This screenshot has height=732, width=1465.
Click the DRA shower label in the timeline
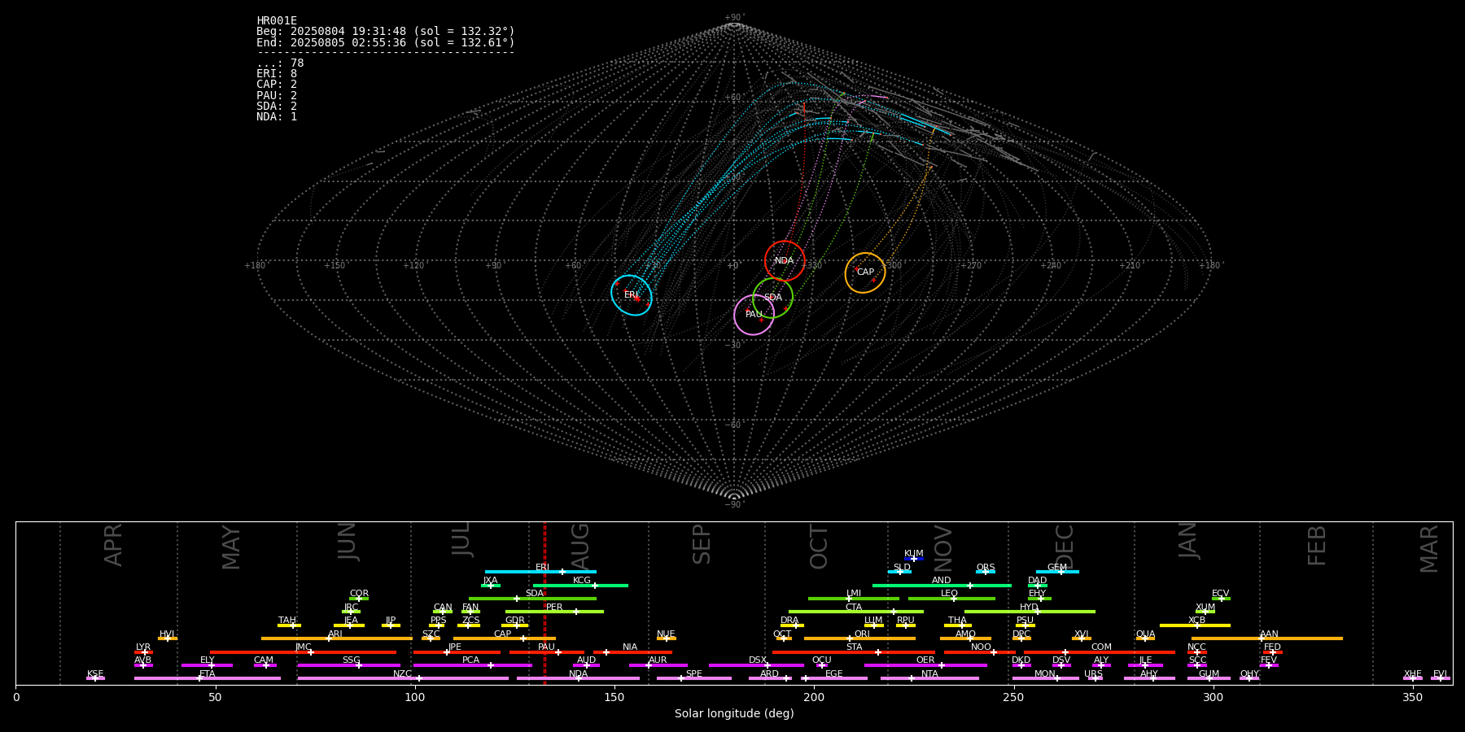(x=789, y=621)
